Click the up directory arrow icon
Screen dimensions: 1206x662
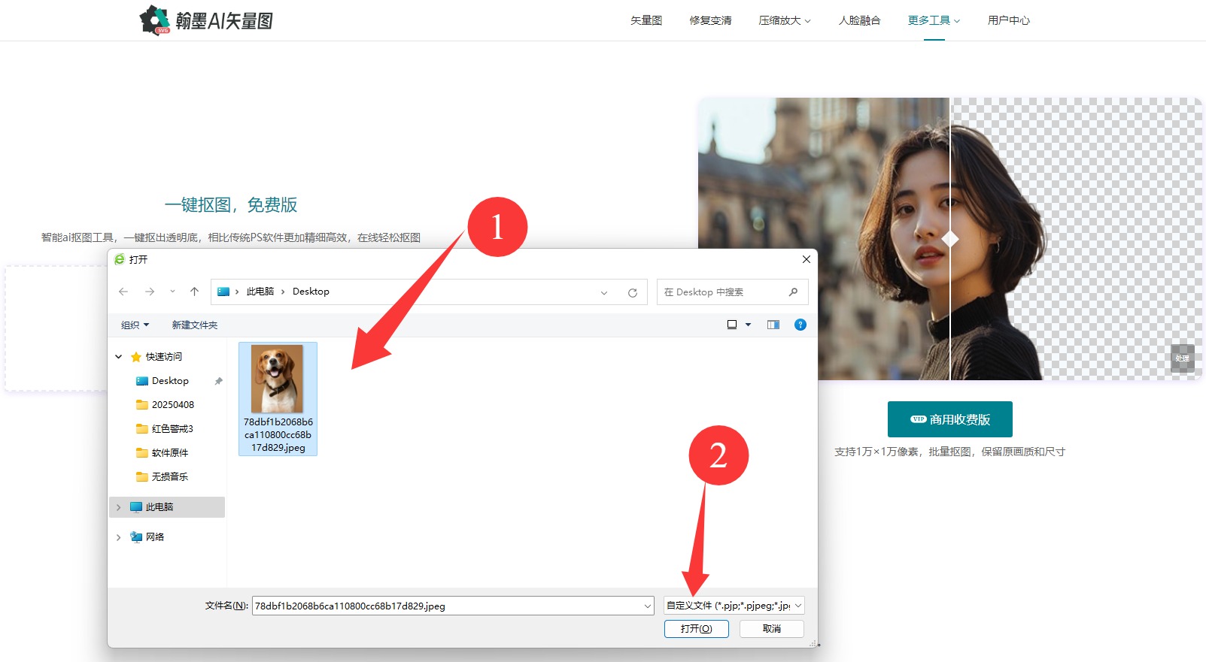pos(194,292)
